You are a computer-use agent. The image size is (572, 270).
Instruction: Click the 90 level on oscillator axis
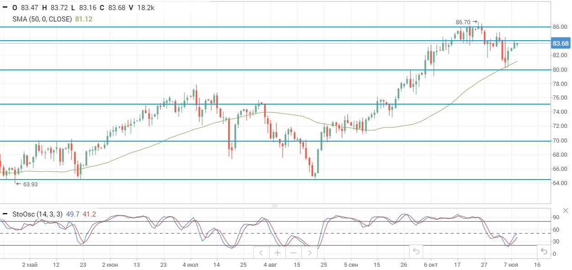(556, 217)
